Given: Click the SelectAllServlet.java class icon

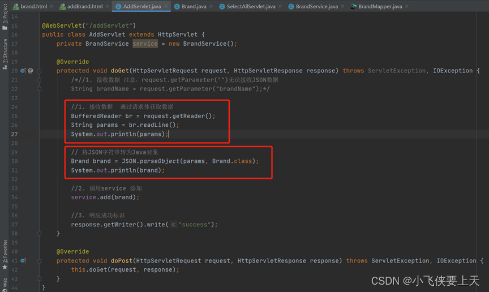Looking at the screenshot, I should coord(222,6).
